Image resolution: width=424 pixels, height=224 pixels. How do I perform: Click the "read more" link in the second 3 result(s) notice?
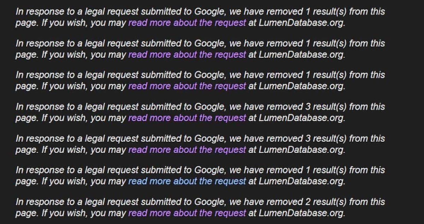pos(187,150)
